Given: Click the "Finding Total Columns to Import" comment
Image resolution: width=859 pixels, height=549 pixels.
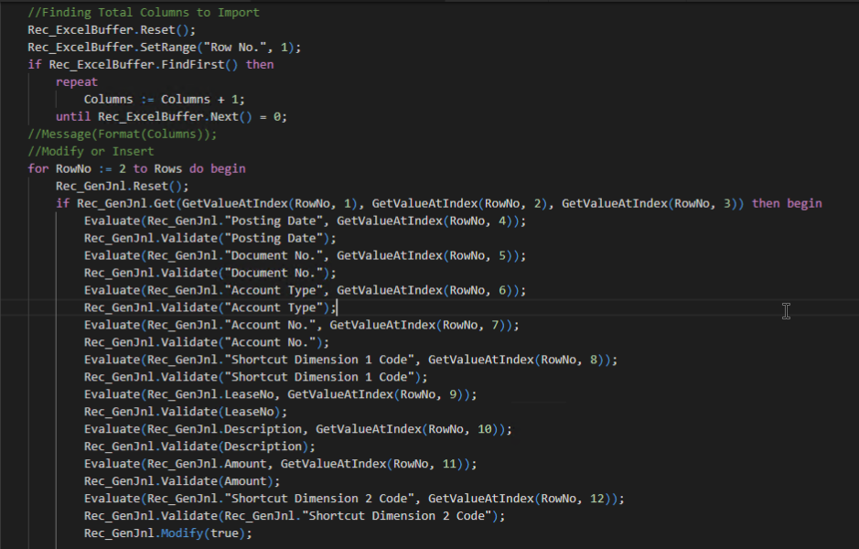Looking at the screenshot, I should pos(144,13).
